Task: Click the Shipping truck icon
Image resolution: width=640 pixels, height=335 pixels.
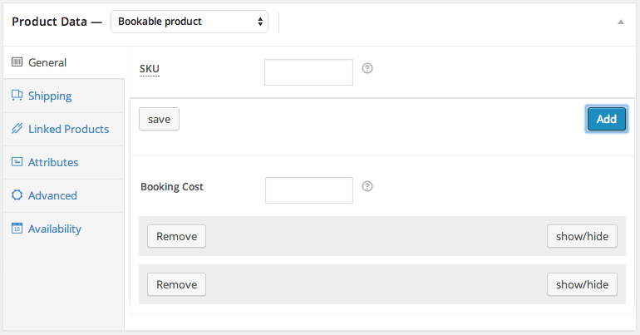Action: coord(17,96)
